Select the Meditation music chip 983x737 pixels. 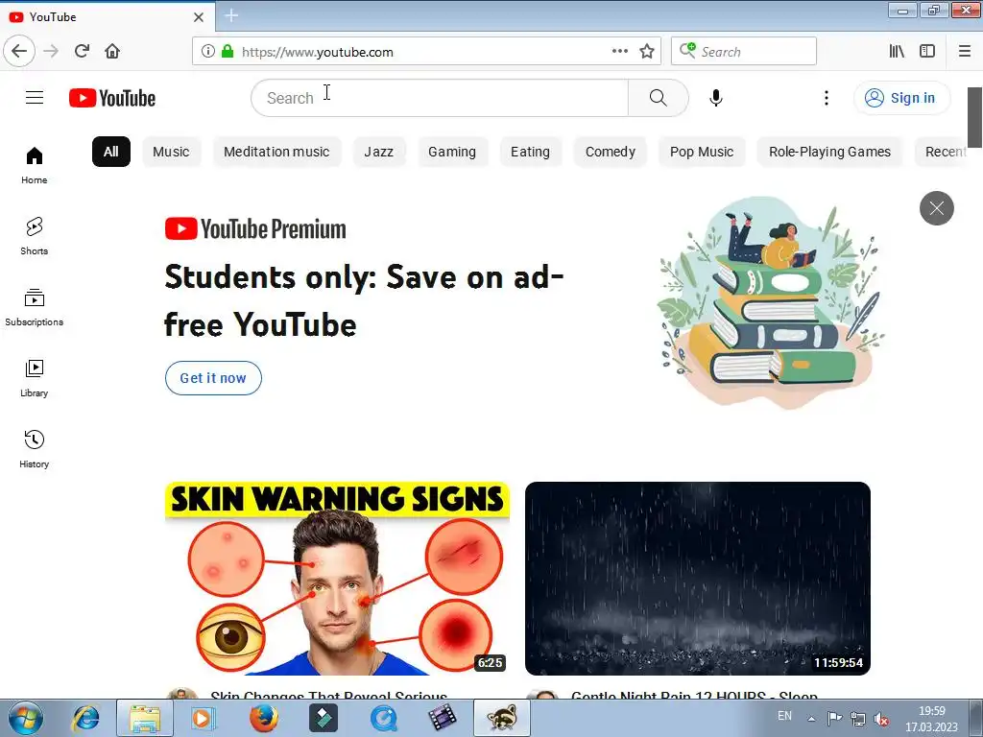pos(276,152)
